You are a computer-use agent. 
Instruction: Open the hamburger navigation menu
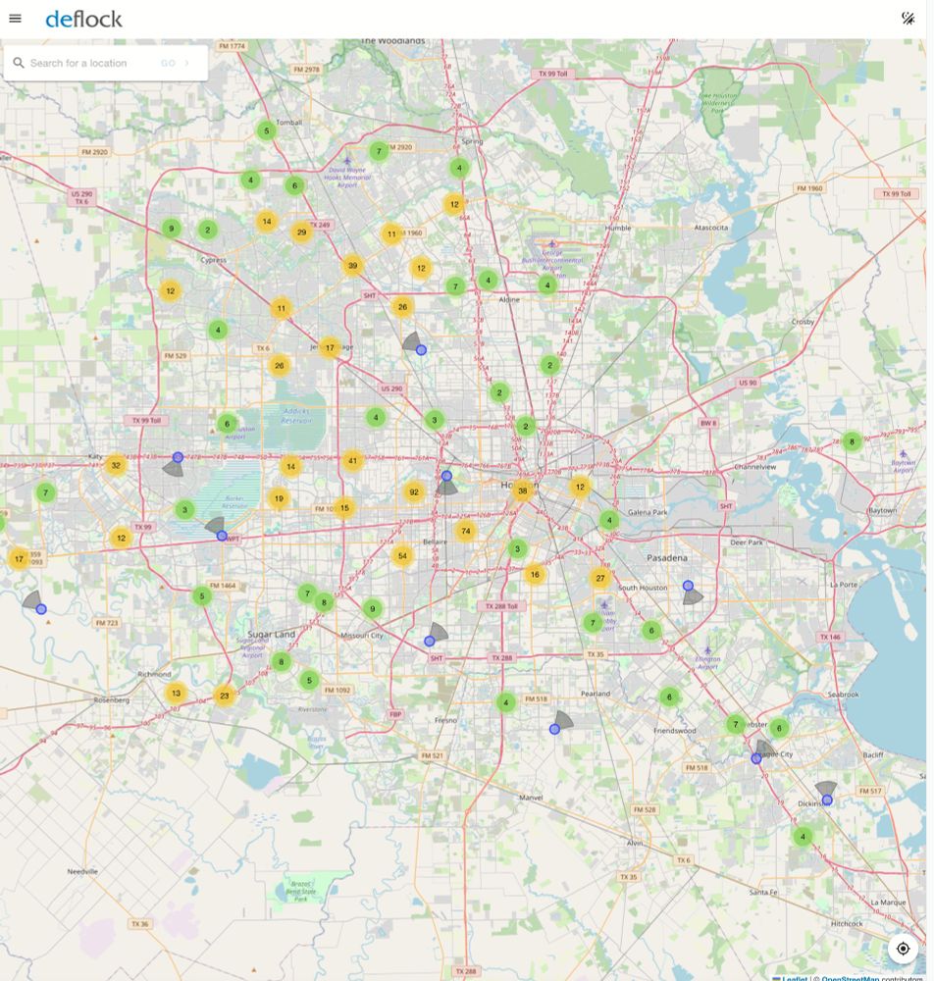tap(15, 18)
